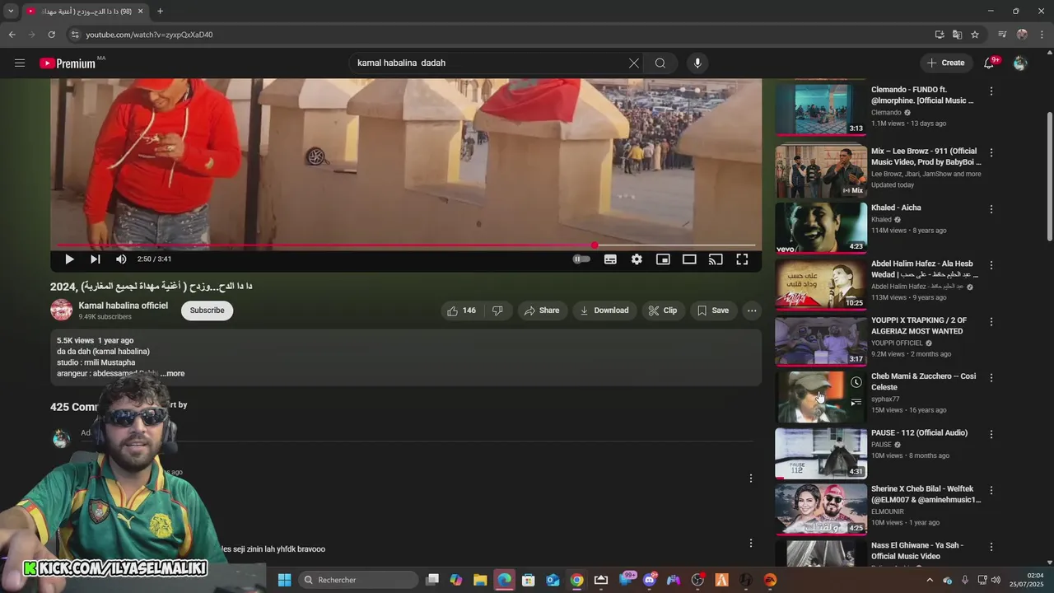
Task: Open comment options next to bravooo comment
Action: tap(750, 543)
